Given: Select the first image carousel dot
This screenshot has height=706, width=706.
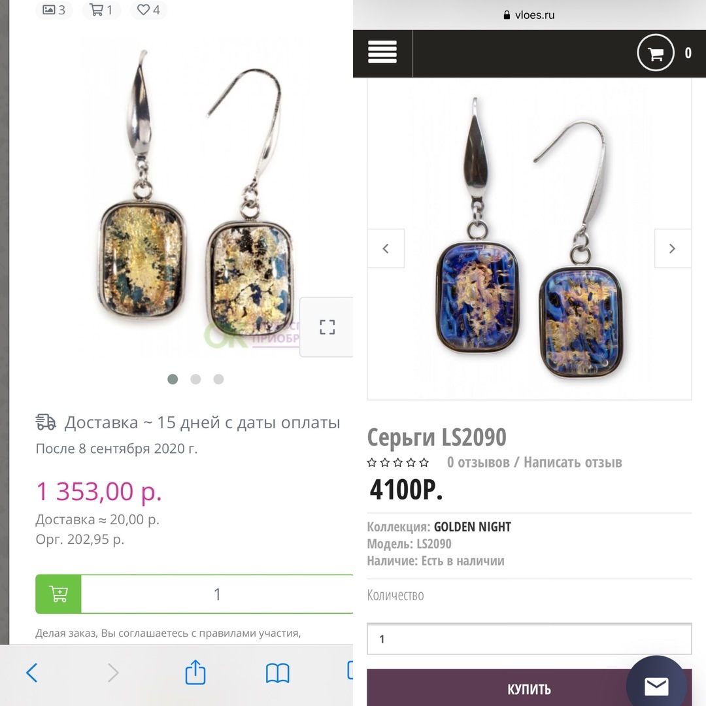Looking at the screenshot, I should pyautogui.click(x=173, y=379).
